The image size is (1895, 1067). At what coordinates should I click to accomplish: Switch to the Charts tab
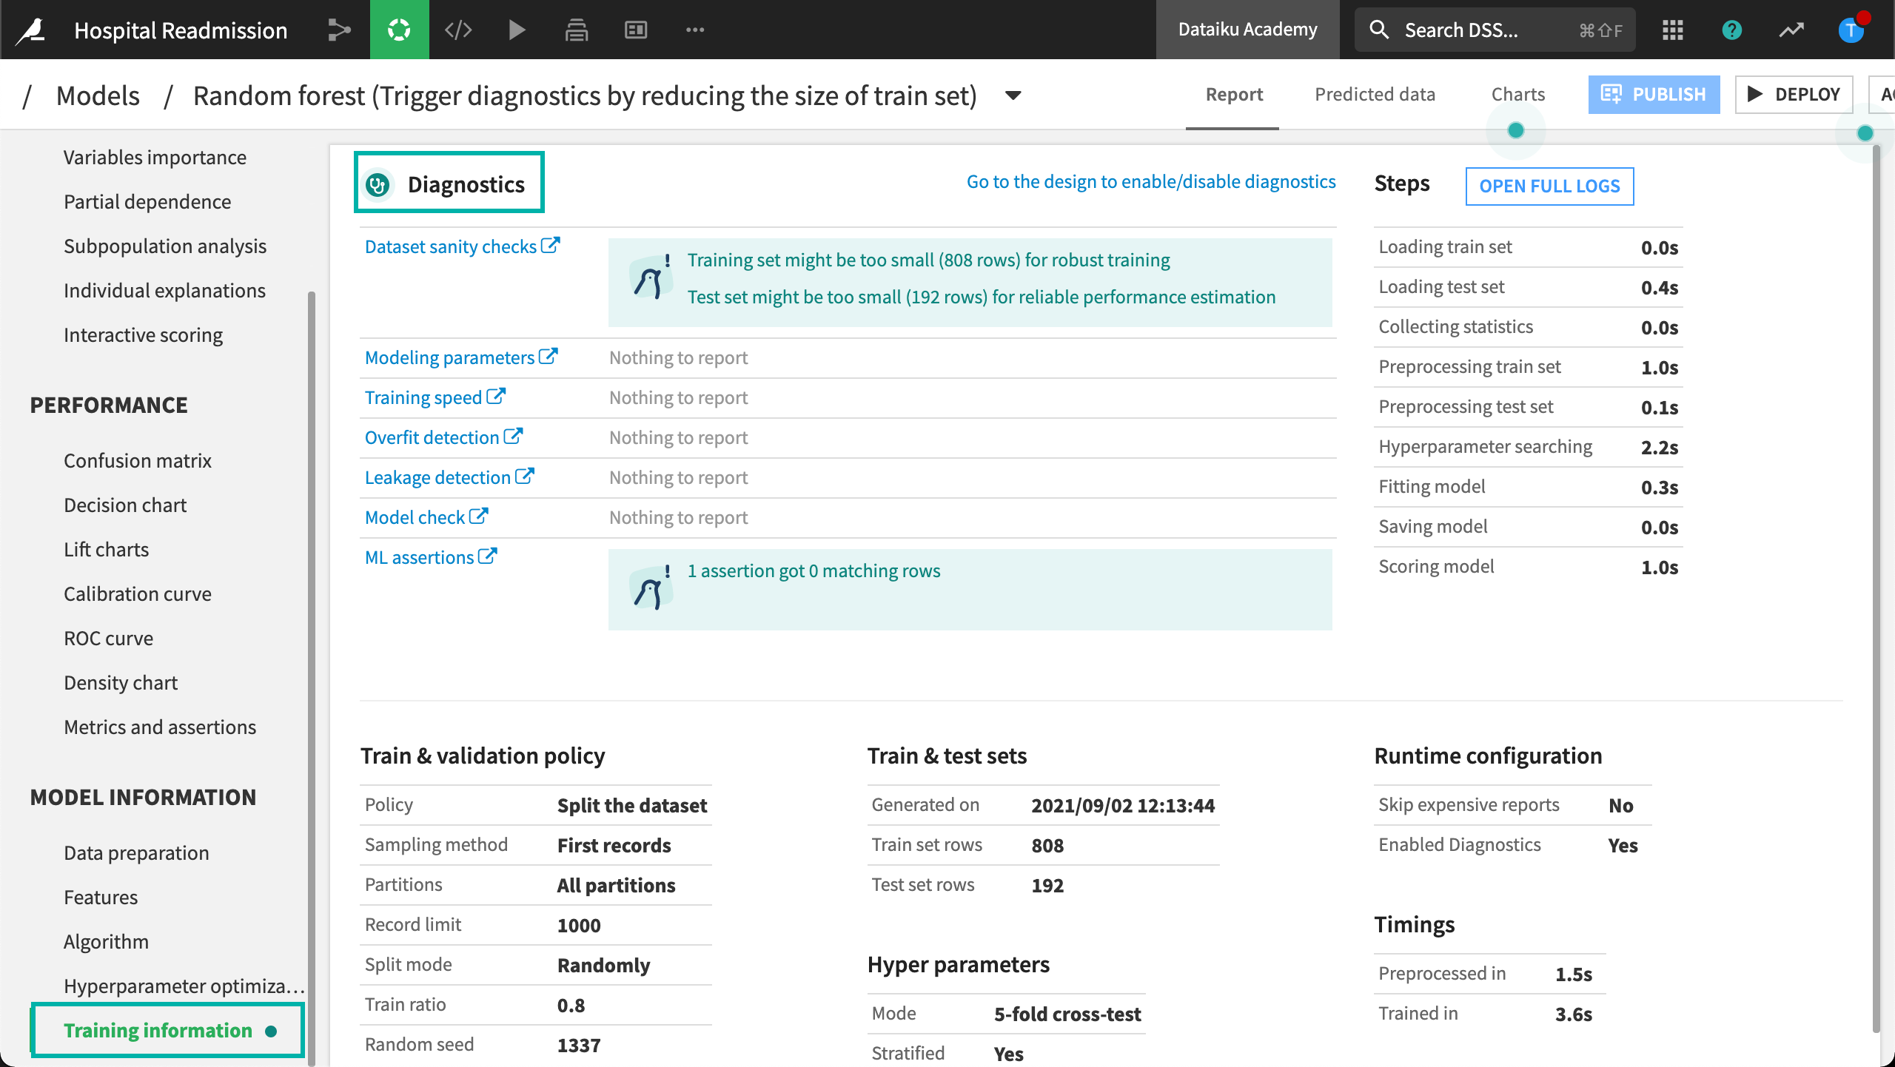[x=1517, y=94]
